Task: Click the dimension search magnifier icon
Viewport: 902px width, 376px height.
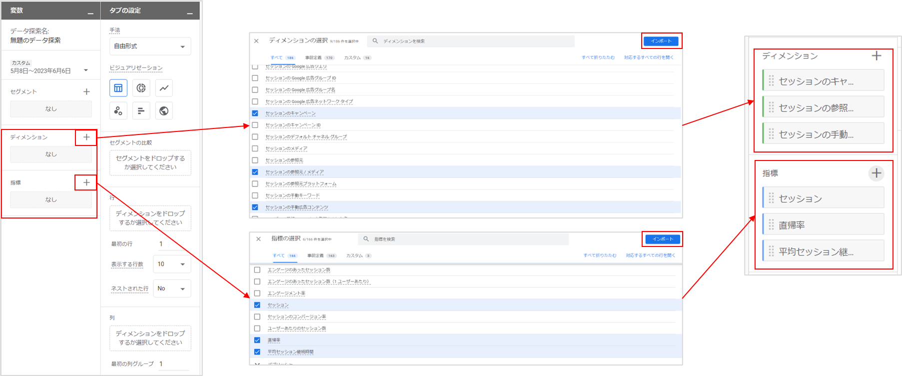Action: point(375,41)
